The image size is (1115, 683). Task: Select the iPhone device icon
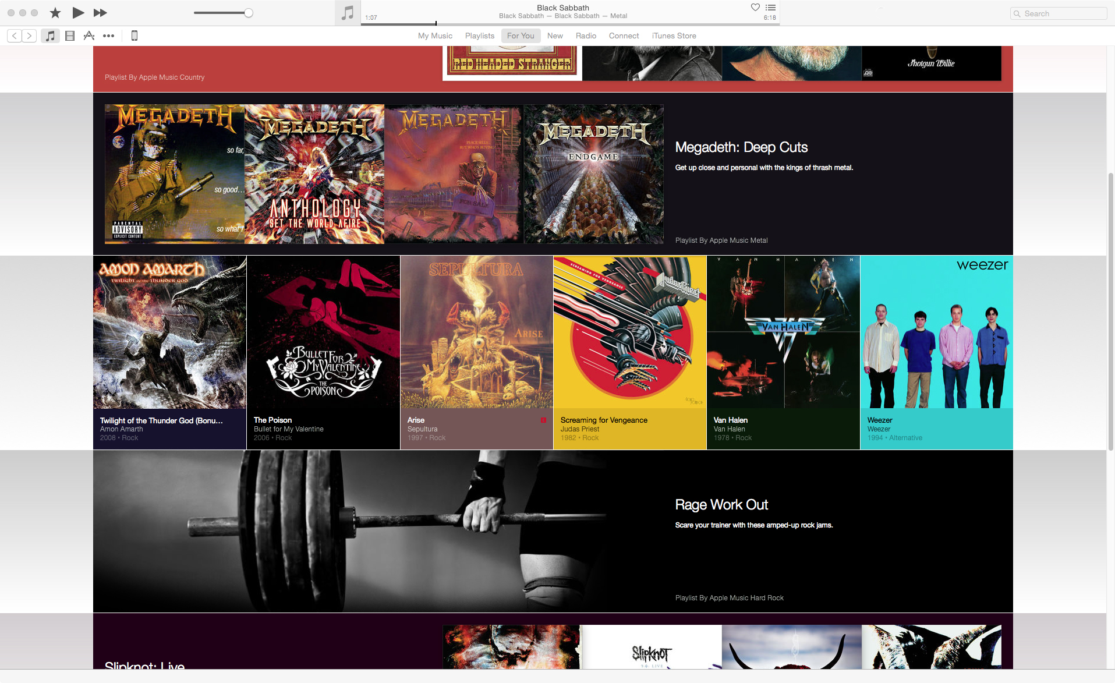click(x=134, y=36)
